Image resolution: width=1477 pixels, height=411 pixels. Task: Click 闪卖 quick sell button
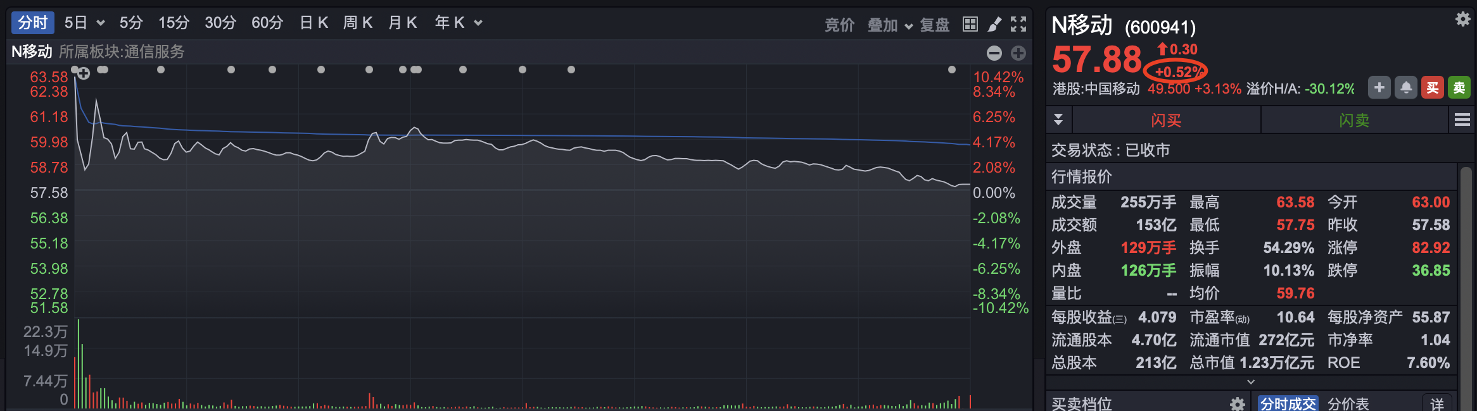coord(1354,120)
